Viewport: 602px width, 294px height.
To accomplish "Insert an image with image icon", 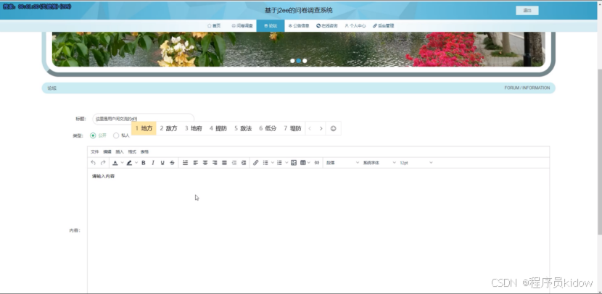I will tap(294, 163).
